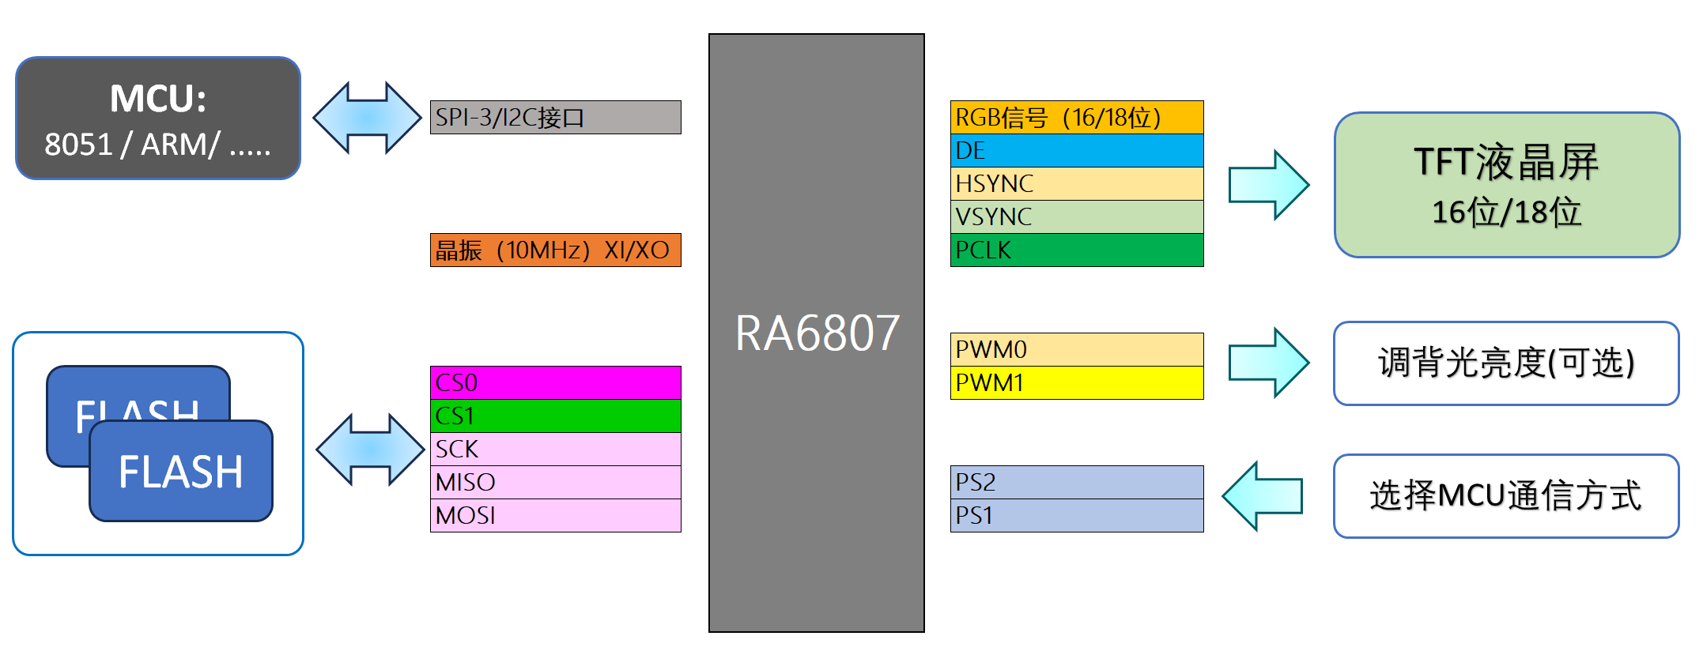1703x666 pixels.
Task: Select the dark green PCLK signal bar
Action: (1076, 250)
